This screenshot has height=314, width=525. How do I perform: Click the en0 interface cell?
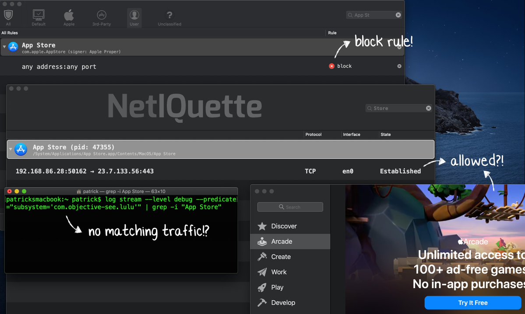tap(348, 171)
